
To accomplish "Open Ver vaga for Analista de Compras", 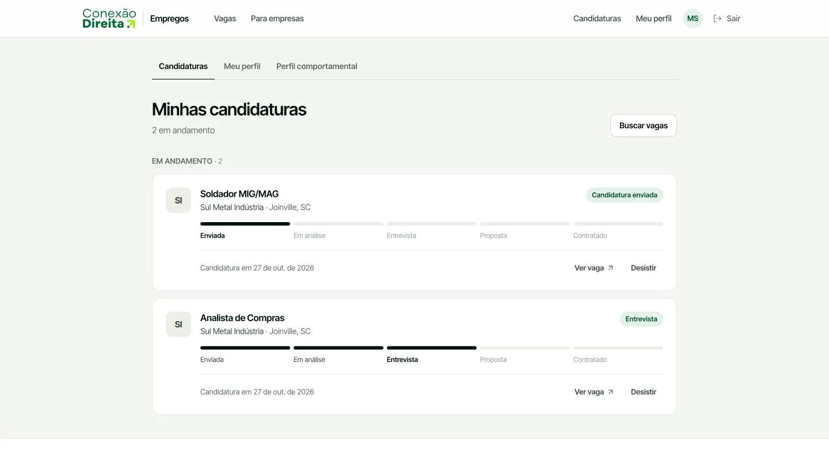I will pos(594,392).
